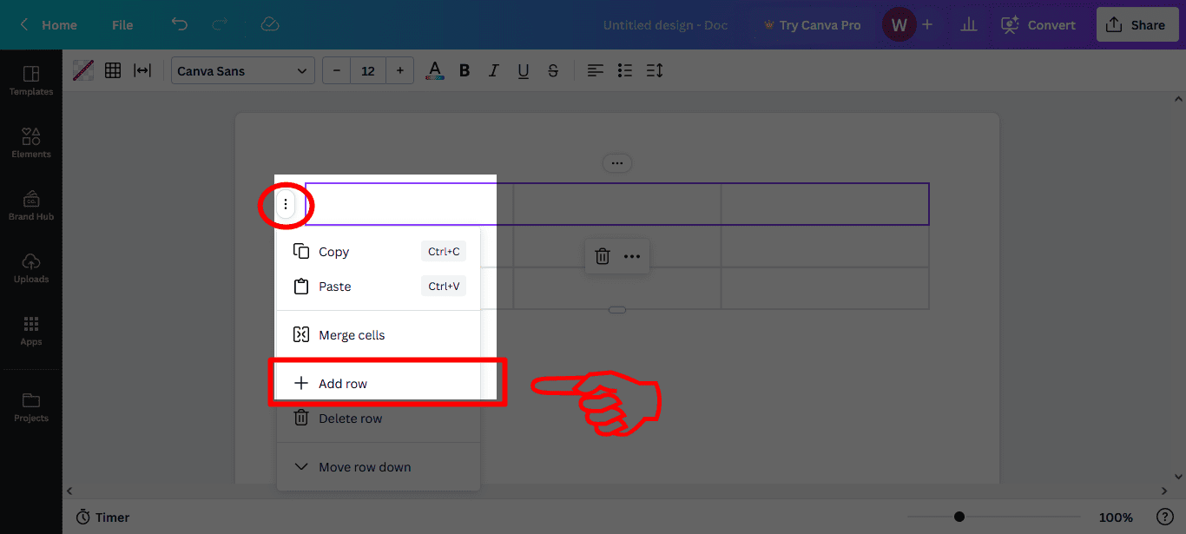Click the undo arrow icon

(x=180, y=25)
